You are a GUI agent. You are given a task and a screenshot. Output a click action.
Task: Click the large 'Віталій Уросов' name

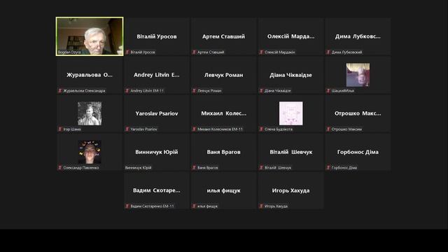(157, 36)
